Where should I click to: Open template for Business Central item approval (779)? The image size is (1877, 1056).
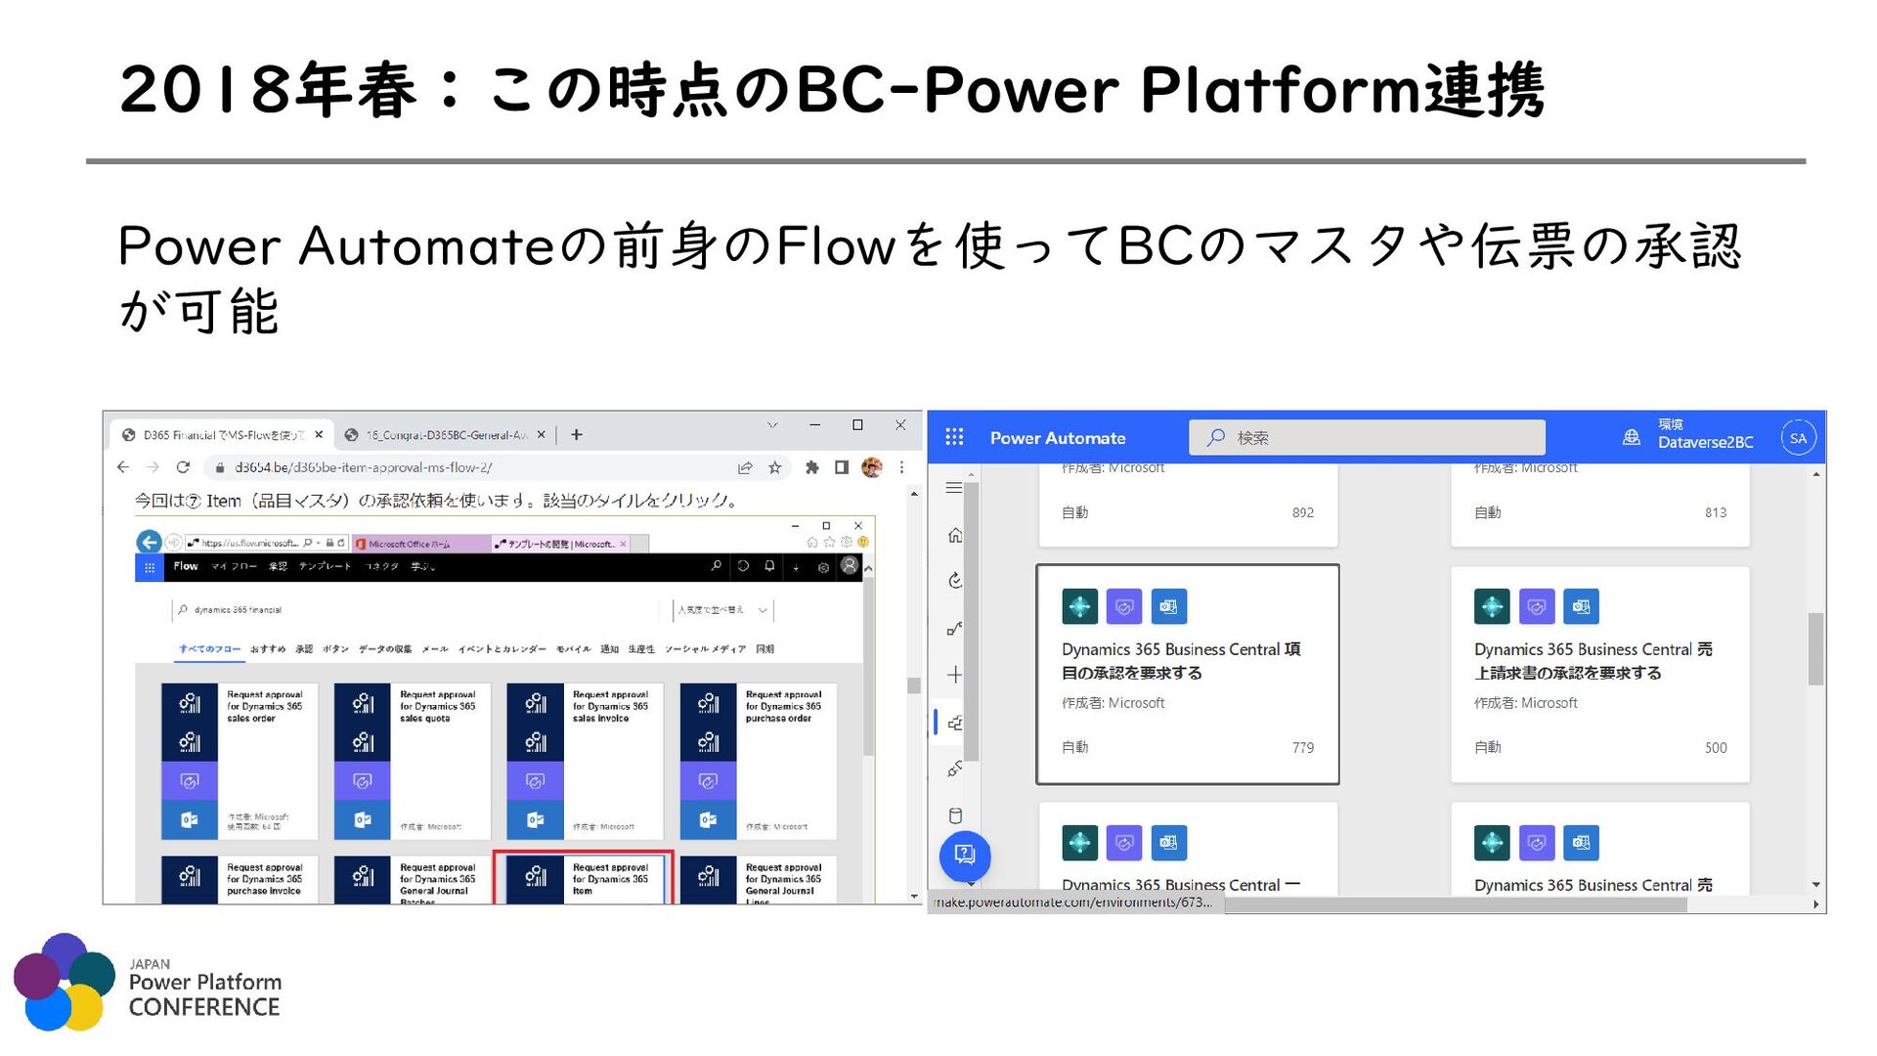click(1187, 674)
